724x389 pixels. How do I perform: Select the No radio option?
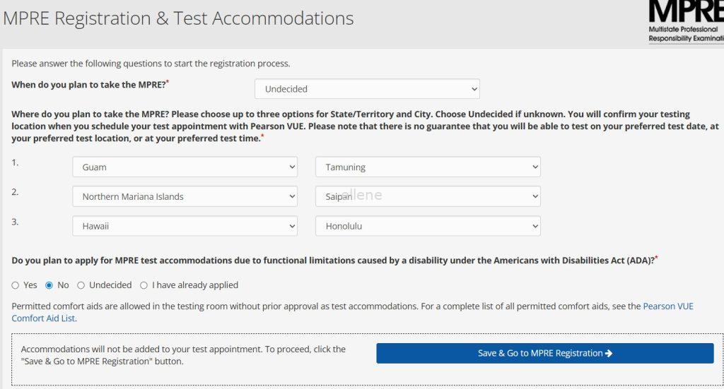click(49, 285)
